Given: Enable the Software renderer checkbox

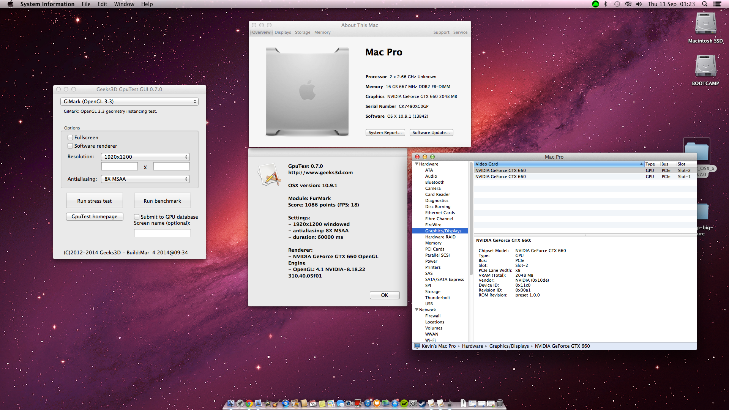Looking at the screenshot, I should coord(70,146).
